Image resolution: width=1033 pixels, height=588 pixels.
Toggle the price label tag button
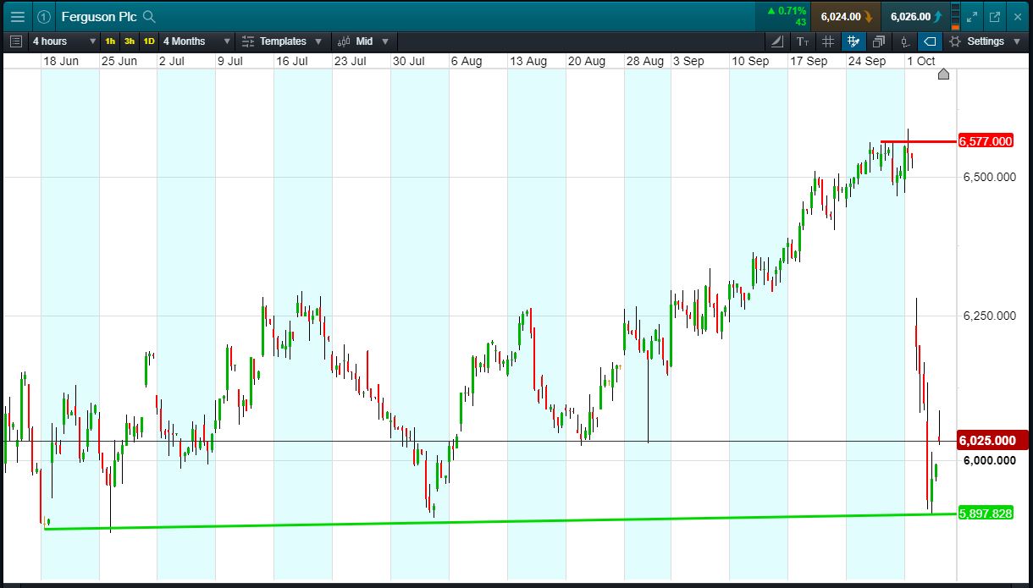[x=930, y=41]
